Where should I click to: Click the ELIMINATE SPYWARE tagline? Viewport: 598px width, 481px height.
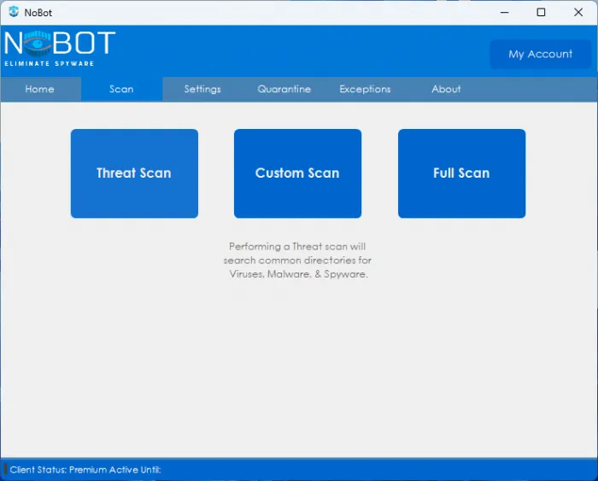[50, 64]
